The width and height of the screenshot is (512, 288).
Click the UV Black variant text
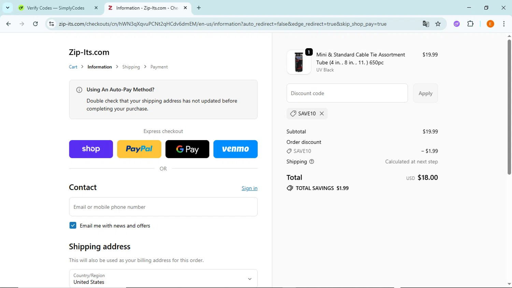coord(325,70)
